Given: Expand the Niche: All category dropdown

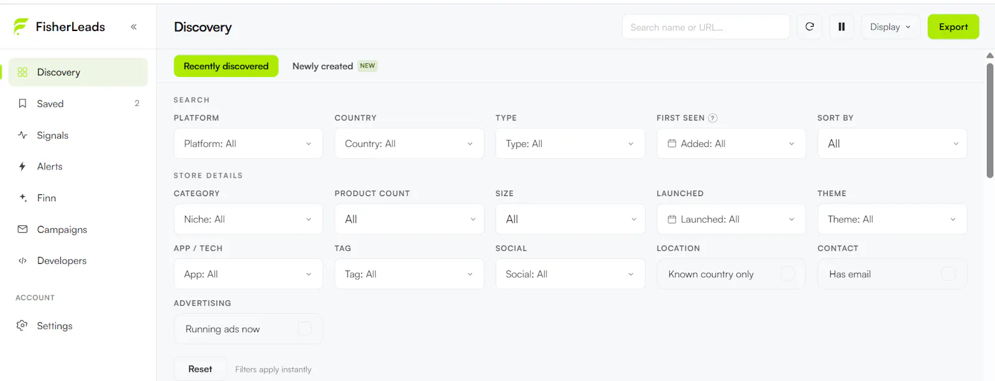Looking at the screenshot, I should (x=248, y=219).
